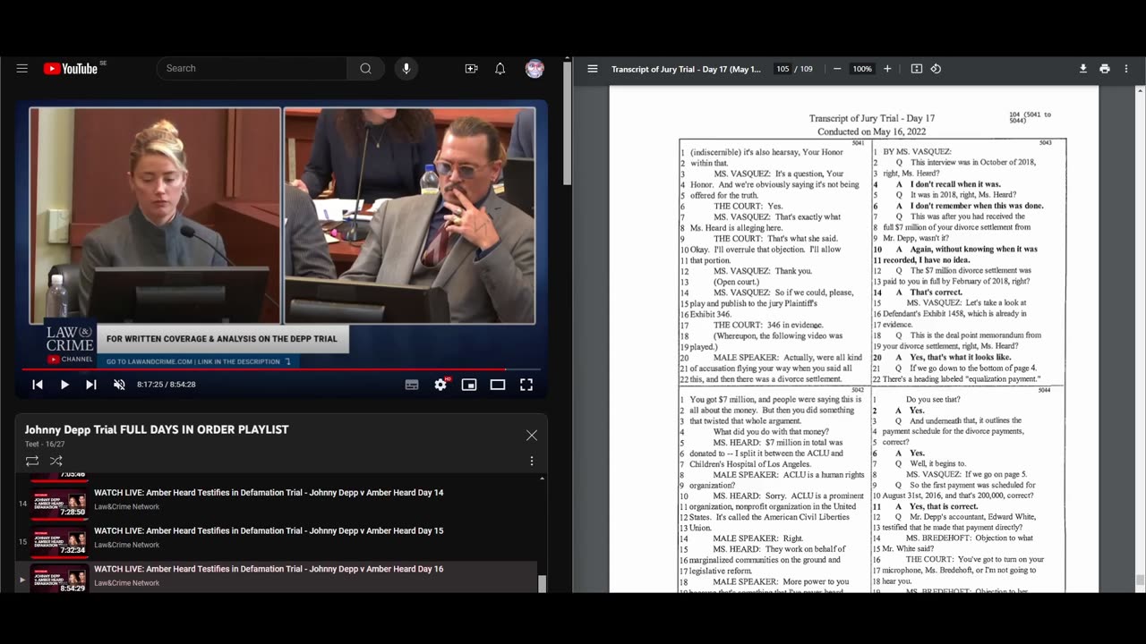Image resolution: width=1146 pixels, height=644 pixels.
Task: Click the PDF zoom level 100% field
Action: 862,69
